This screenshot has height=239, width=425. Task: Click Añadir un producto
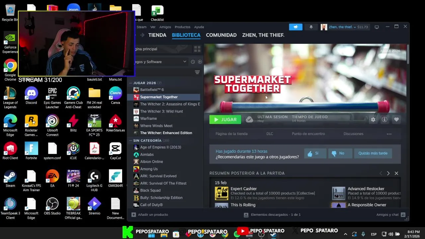[x=150, y=215]
